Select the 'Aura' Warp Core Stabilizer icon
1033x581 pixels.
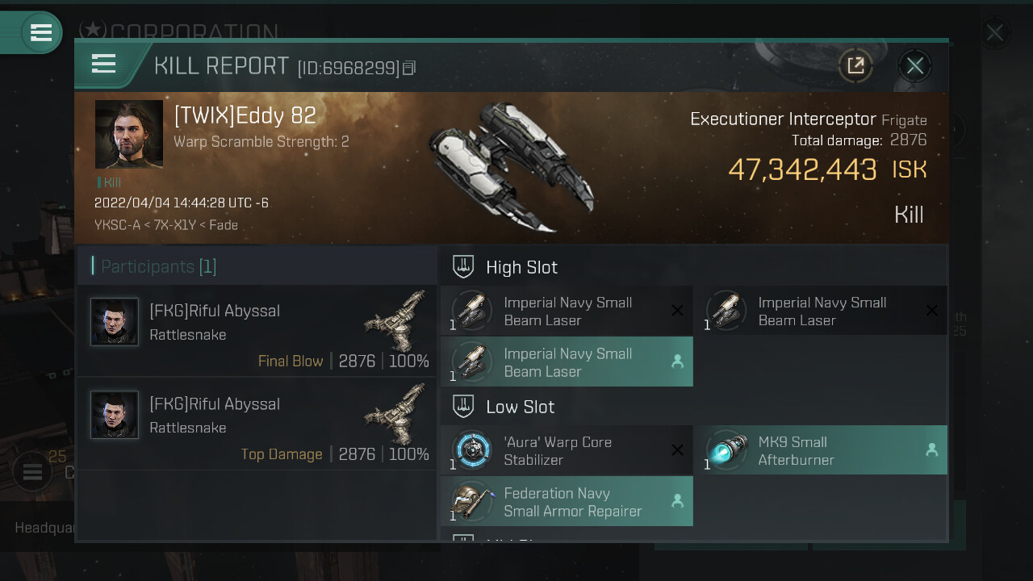click(x=472, y=450)
